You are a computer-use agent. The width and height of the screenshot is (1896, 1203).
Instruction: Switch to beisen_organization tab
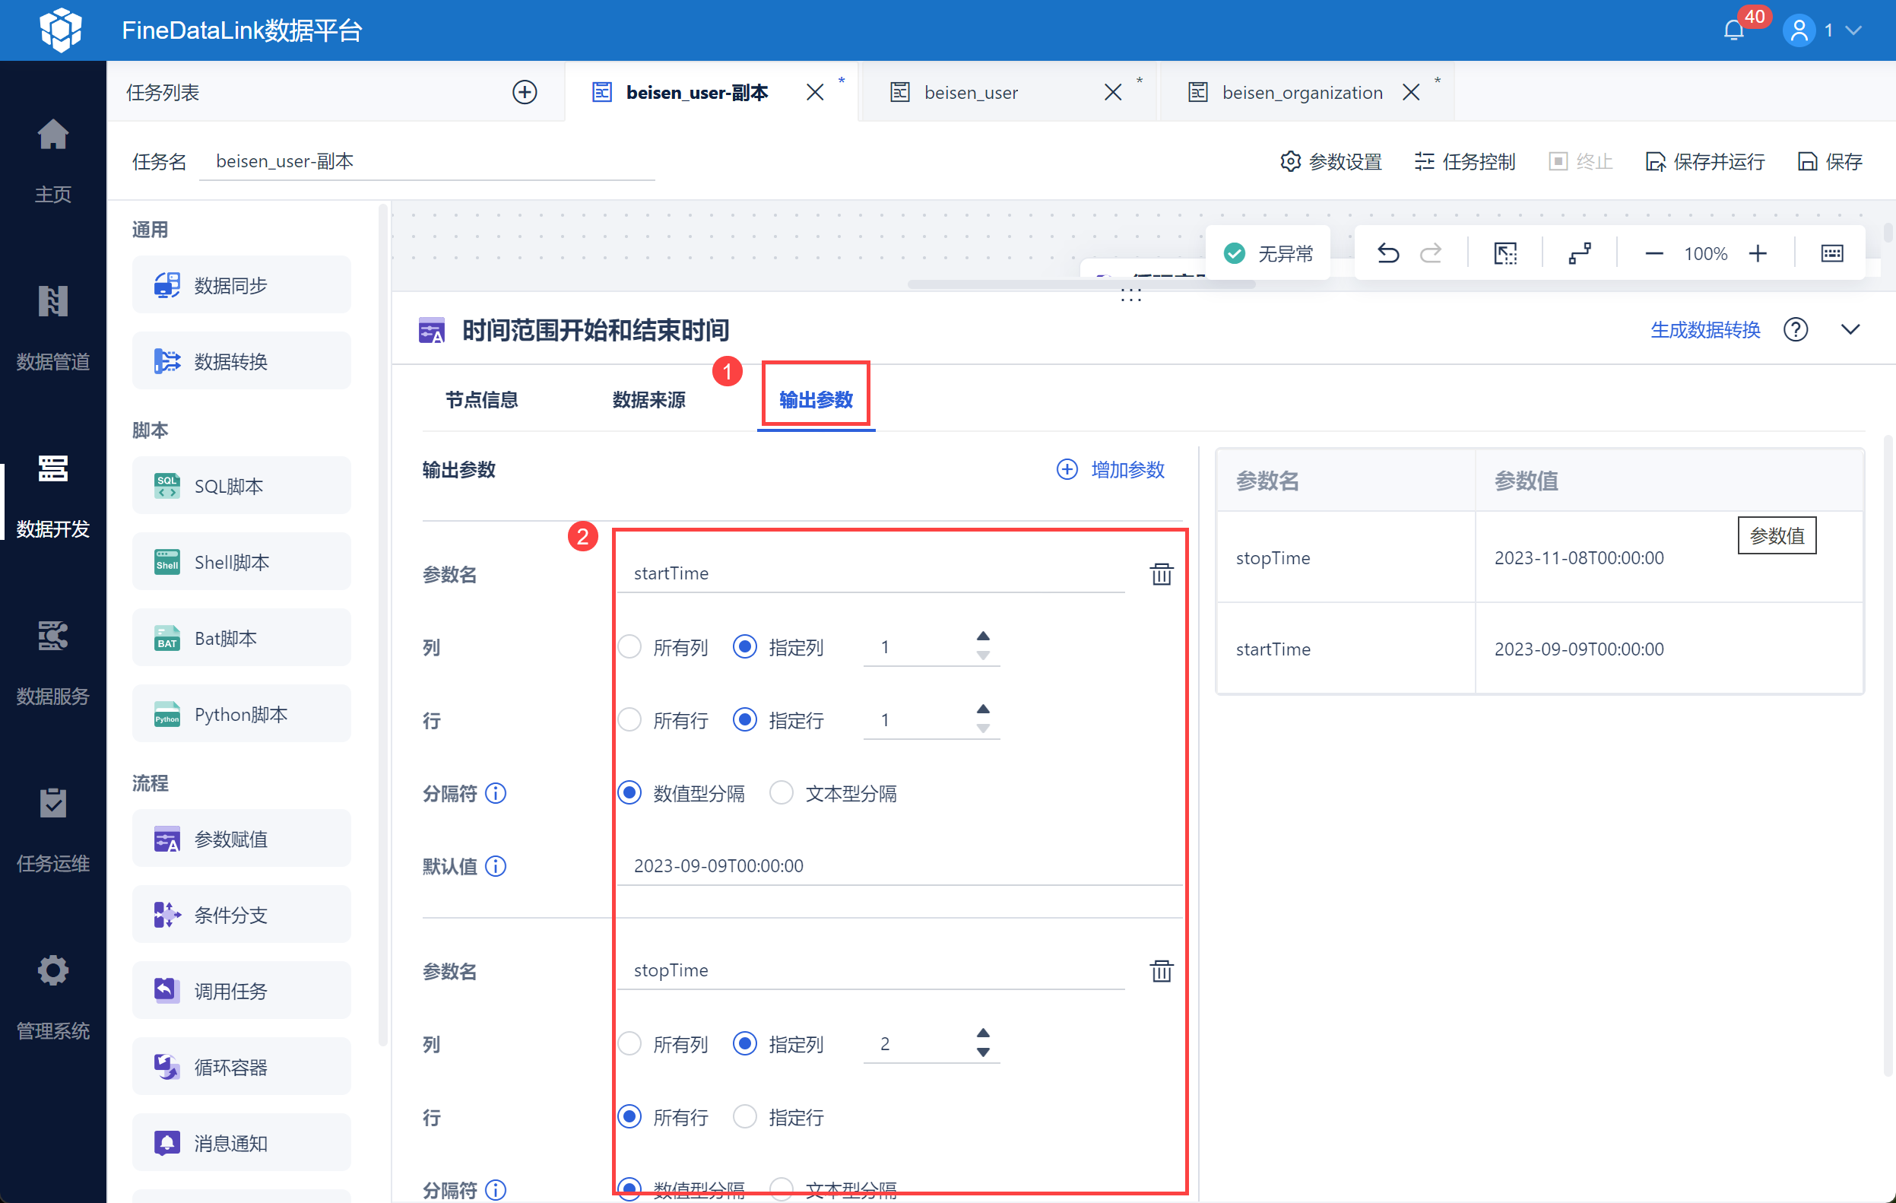(1302, 92)
